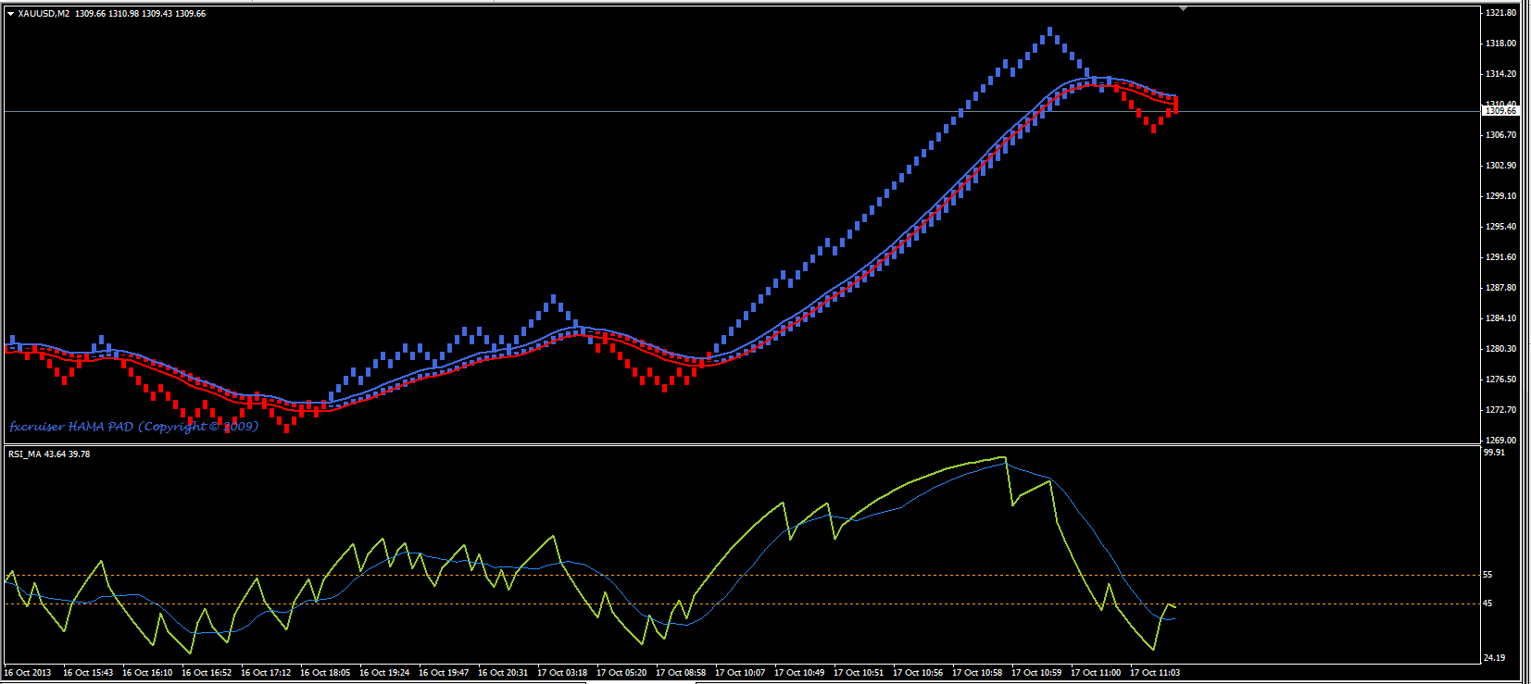Click the XAUUSD,M2 symbol title text
The height and width of the screenshot is (684, 1531).
coord(44,14)
